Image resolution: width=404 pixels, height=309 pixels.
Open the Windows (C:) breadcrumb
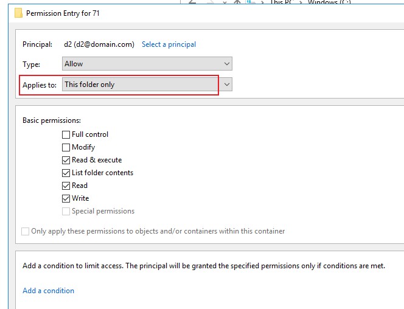pyautogui.click(x=329, y=2)
